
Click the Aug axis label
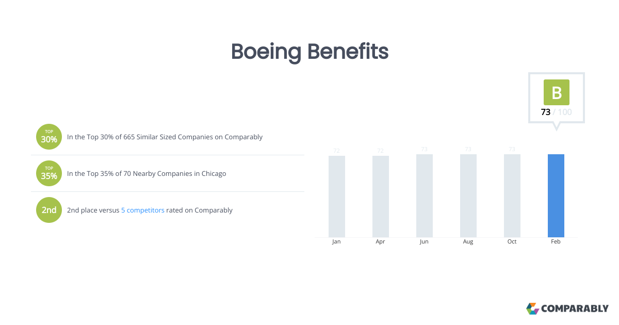coord(468,241)
